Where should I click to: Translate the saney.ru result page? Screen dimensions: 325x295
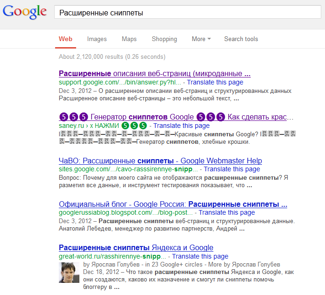click(181, 126)
